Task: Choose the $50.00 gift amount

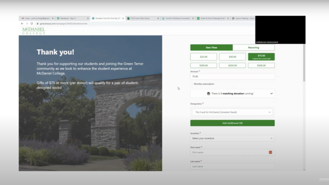Action: pos(232,57)
